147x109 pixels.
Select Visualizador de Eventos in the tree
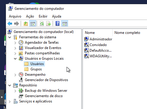pyautogui.click(x=43, y=48)
